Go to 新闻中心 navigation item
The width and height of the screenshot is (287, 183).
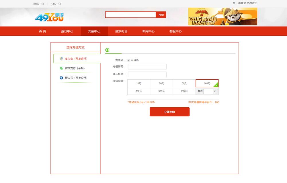click(148, 31)
